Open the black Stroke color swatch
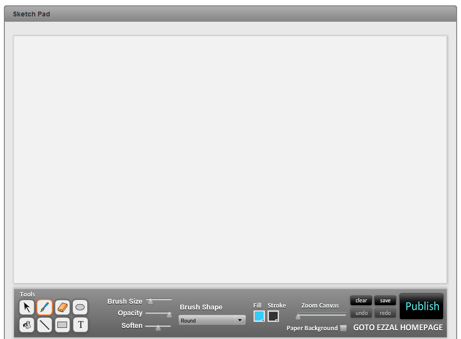 273,316
